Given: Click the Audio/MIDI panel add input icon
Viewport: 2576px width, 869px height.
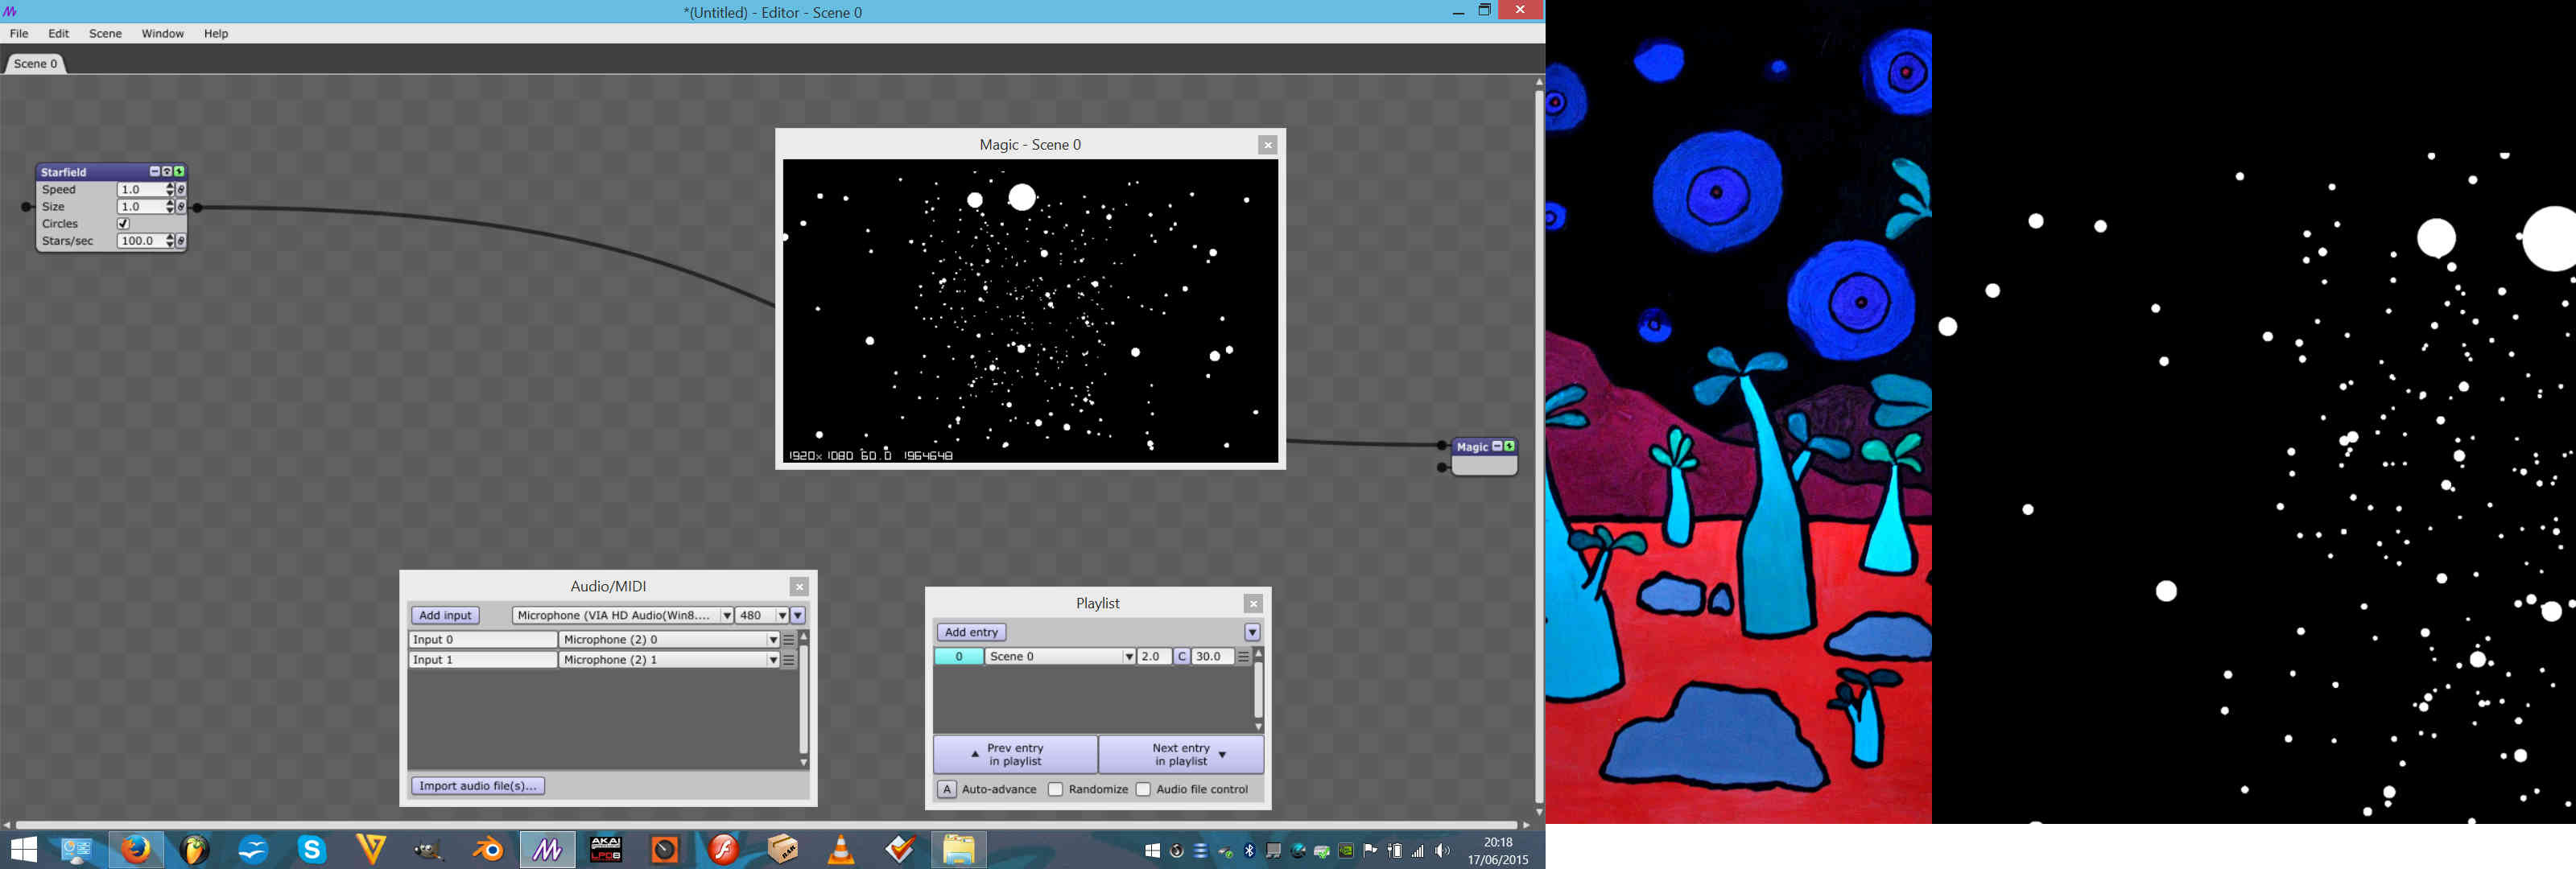Looking at the screenshot, I should [447, 615].
